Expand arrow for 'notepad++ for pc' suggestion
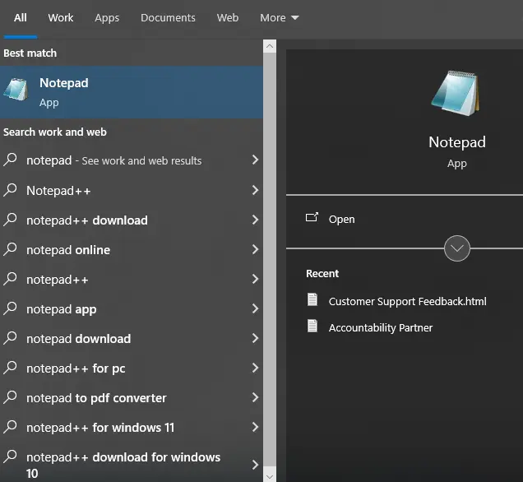Screen dimensions: 523x482 click(x=255, y=368)
